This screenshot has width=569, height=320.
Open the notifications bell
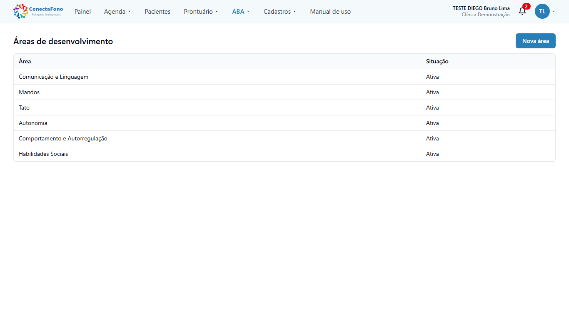tap(522, 11)
